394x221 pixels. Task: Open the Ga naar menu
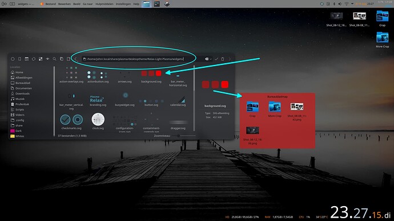(x=88, y=4)
